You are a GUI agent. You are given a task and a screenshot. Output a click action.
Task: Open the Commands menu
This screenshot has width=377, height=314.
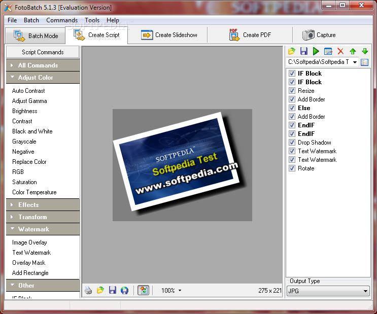62,20
